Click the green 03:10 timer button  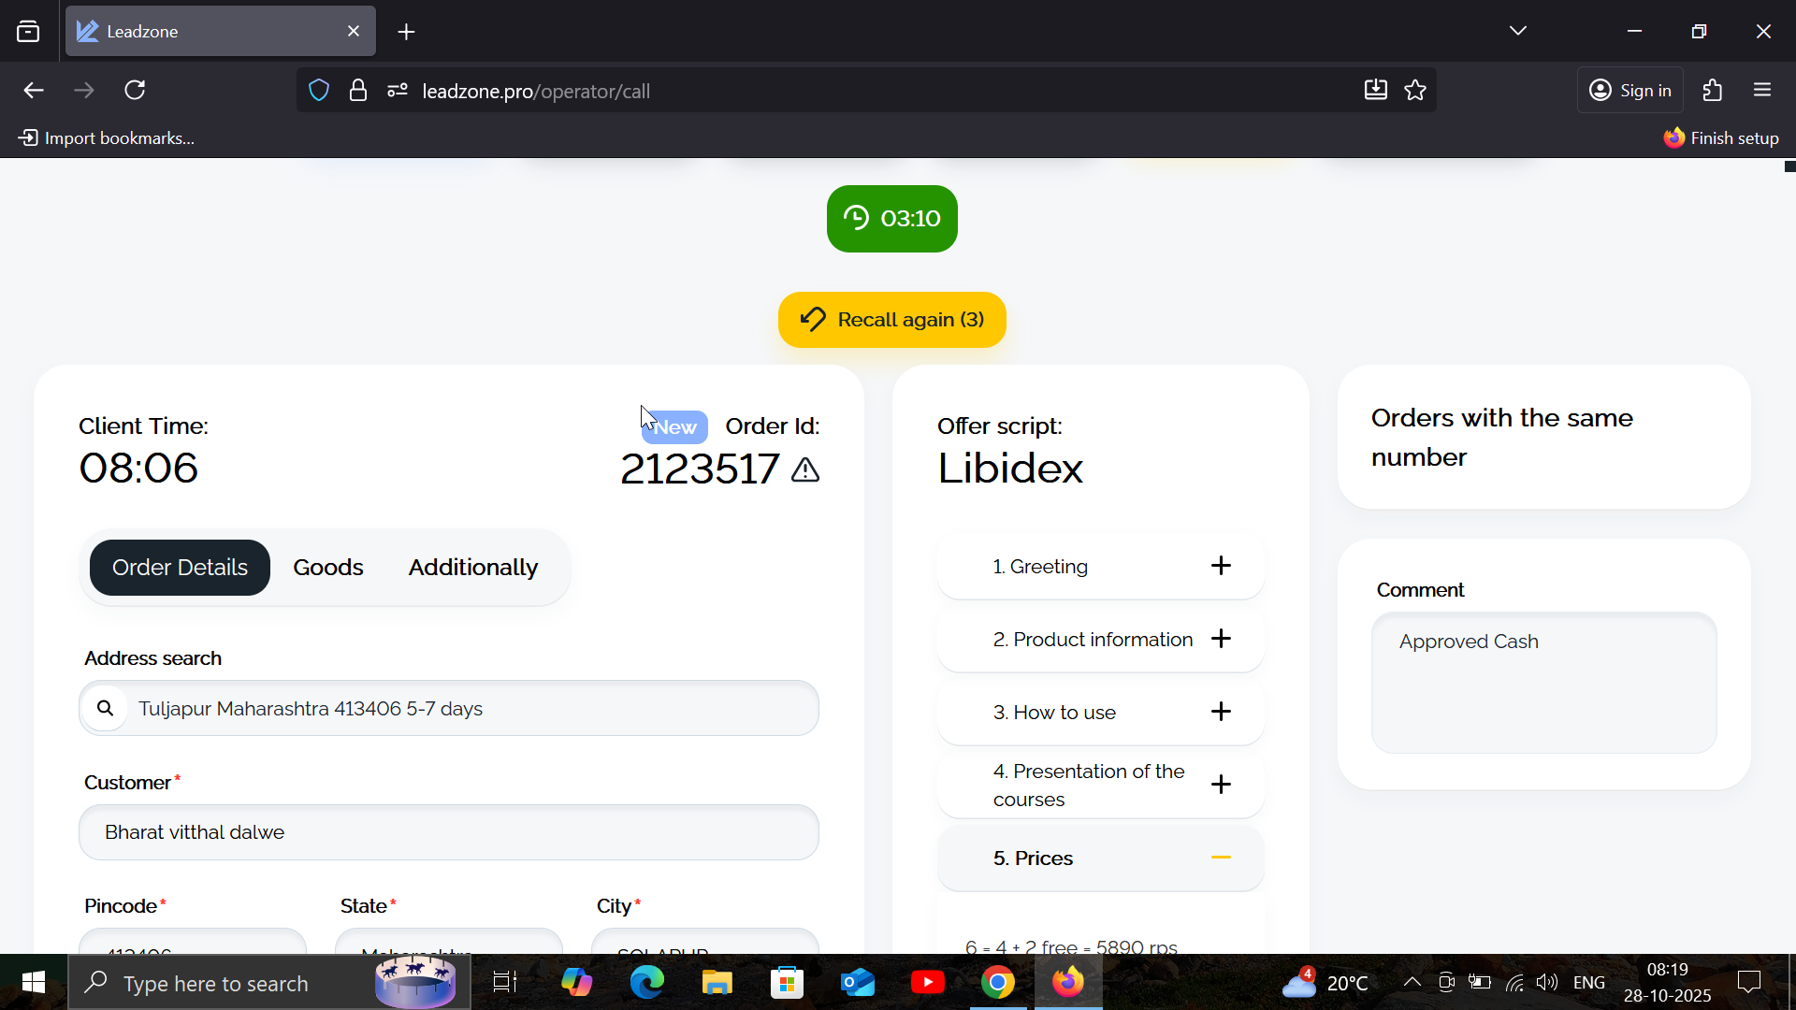pos(891,219)
